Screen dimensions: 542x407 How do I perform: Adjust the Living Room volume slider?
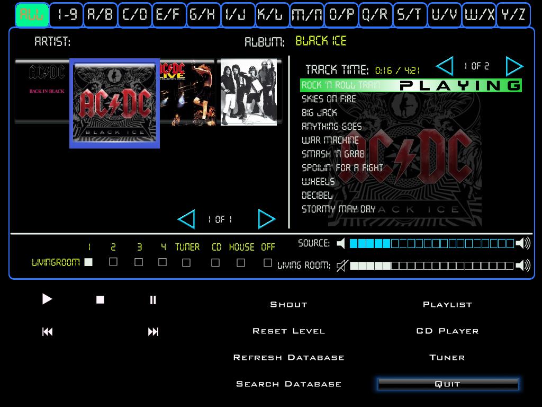point(432,266)
